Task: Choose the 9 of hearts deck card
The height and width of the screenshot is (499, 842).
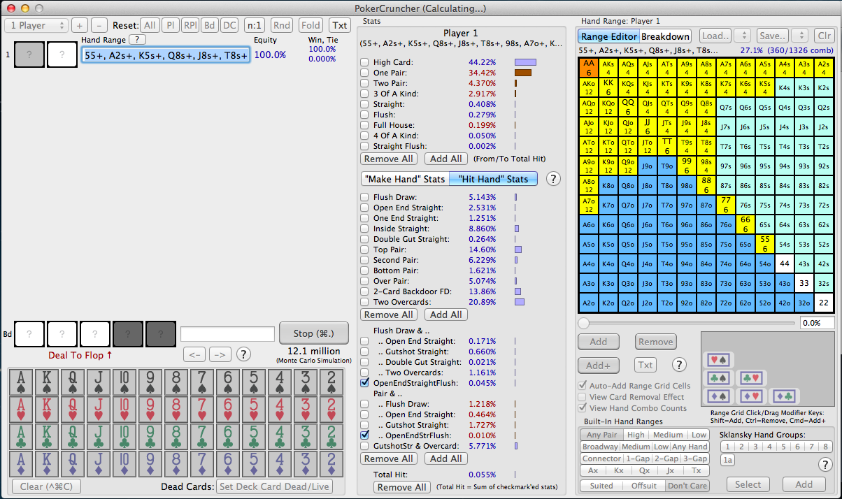Action: [x=151, y=410]
